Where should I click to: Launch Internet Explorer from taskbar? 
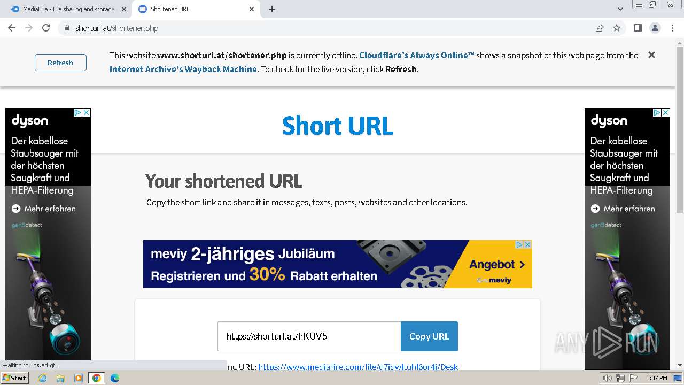point(42,378)
